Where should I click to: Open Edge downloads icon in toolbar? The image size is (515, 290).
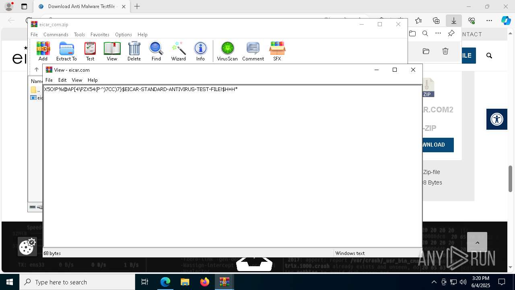[x=453, y=21]
